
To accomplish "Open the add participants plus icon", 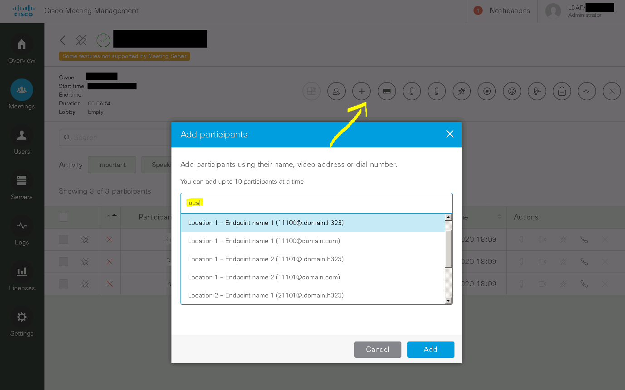I will (361, 91).
